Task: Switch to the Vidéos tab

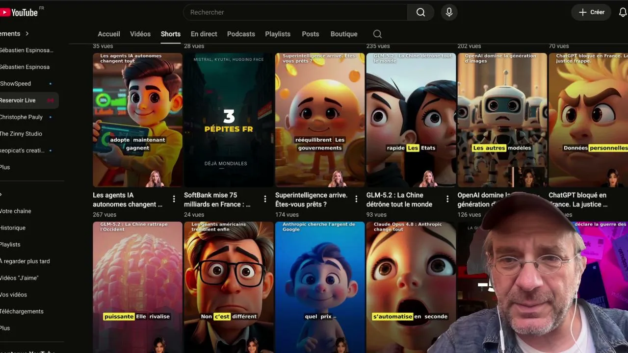Action: point(140,34)
